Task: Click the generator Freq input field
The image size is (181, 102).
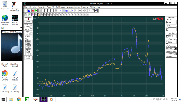Action: [x=27, y=27]
